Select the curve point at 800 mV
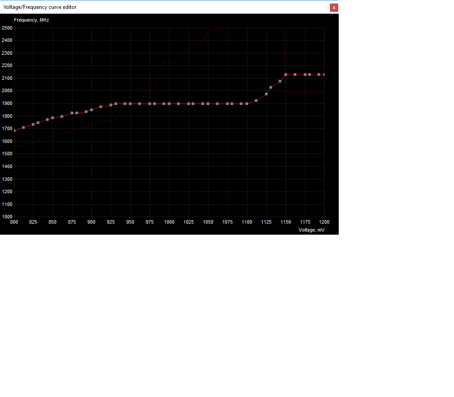 click(x=15, y=131)
